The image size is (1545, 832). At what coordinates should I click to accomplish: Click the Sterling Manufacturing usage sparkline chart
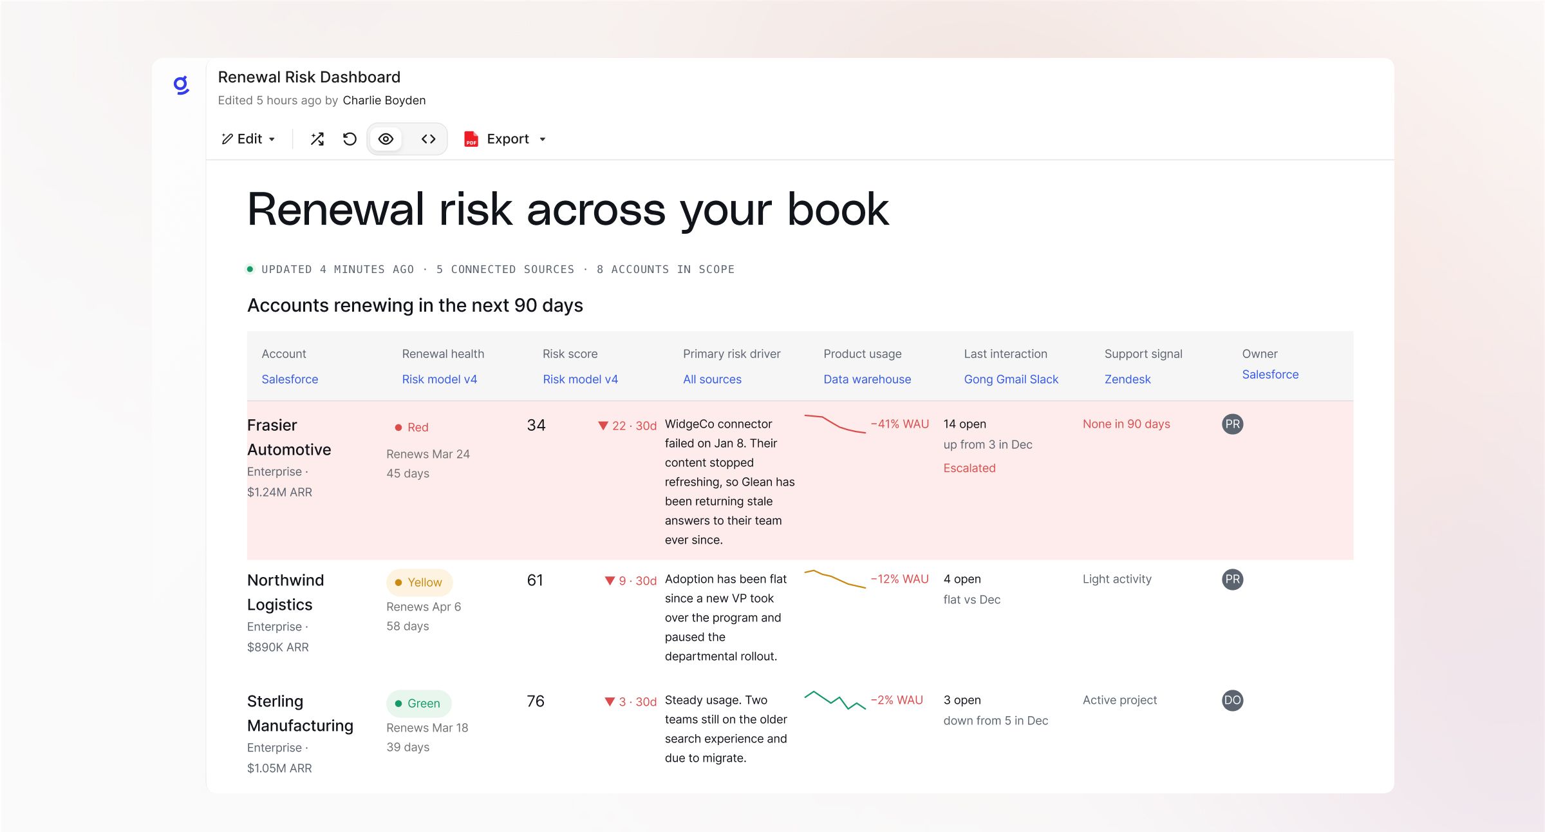835,700
